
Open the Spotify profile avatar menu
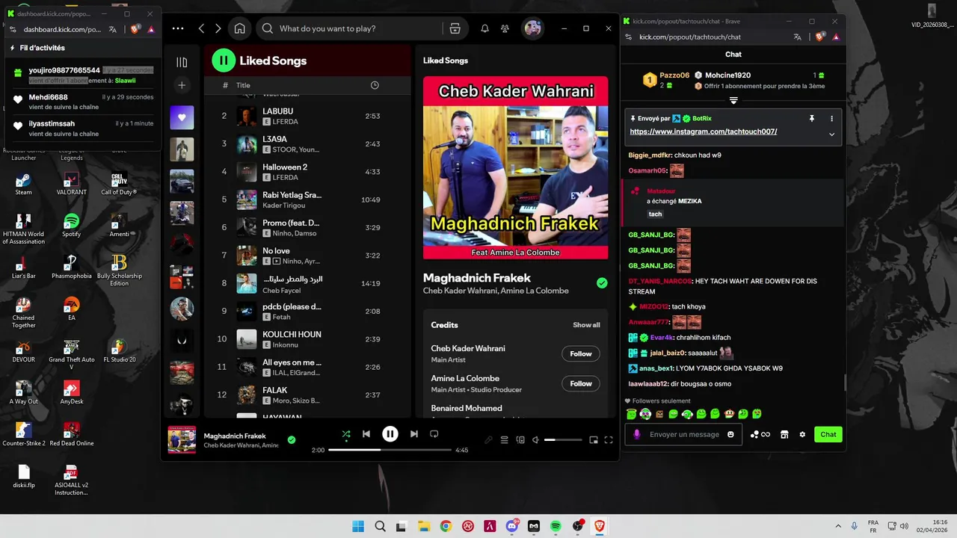coord(532,28)
